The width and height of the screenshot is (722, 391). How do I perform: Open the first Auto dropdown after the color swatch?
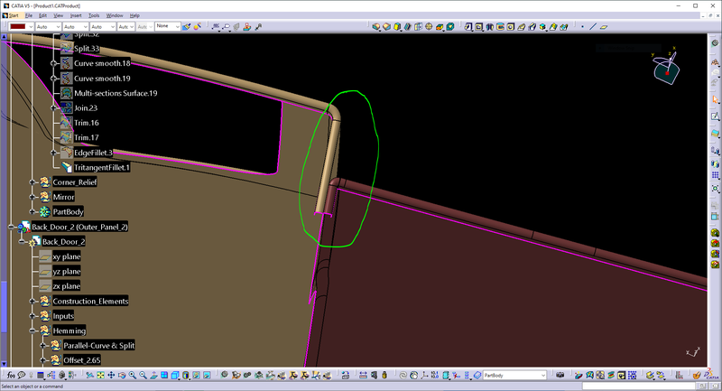(49, 27)
